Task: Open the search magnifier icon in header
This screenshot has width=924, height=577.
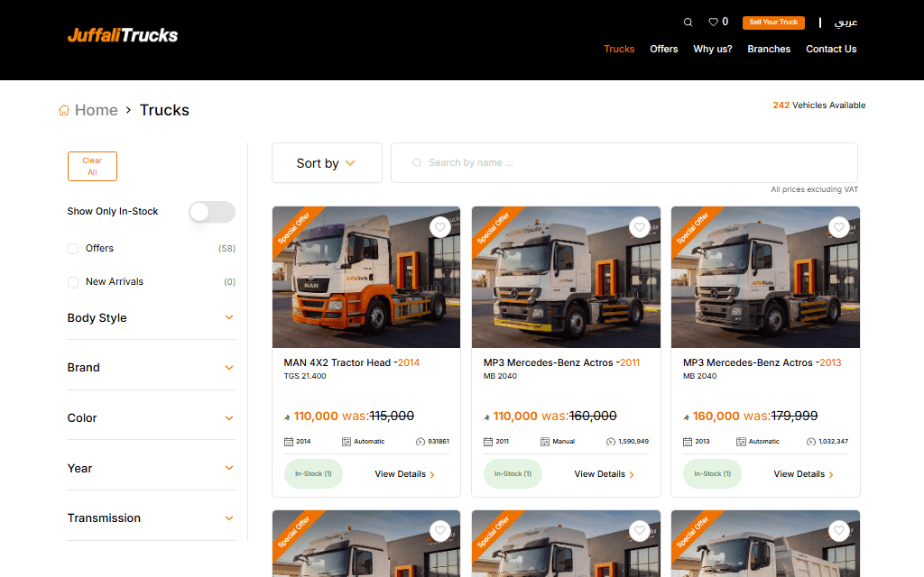Action: (688, 23)
